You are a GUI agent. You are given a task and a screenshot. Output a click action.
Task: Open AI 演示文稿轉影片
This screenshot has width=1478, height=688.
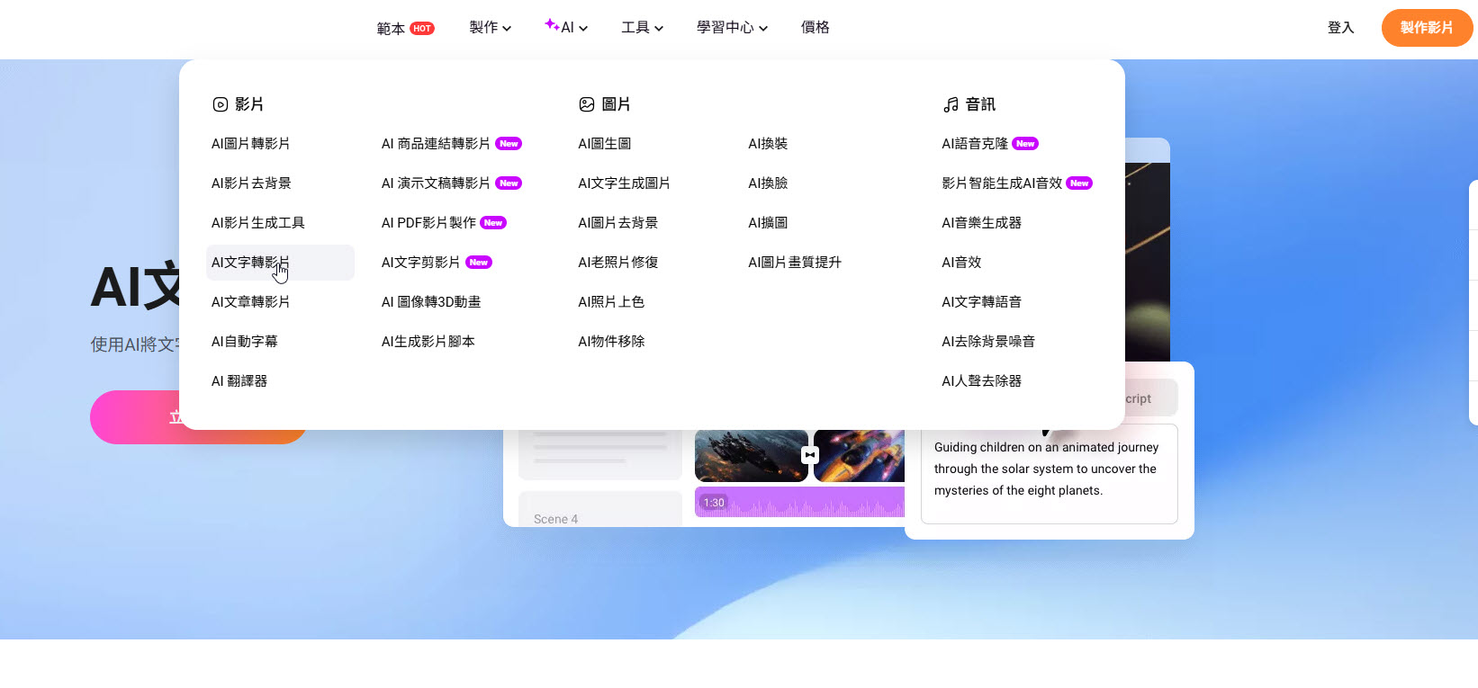tap(436, 183)
